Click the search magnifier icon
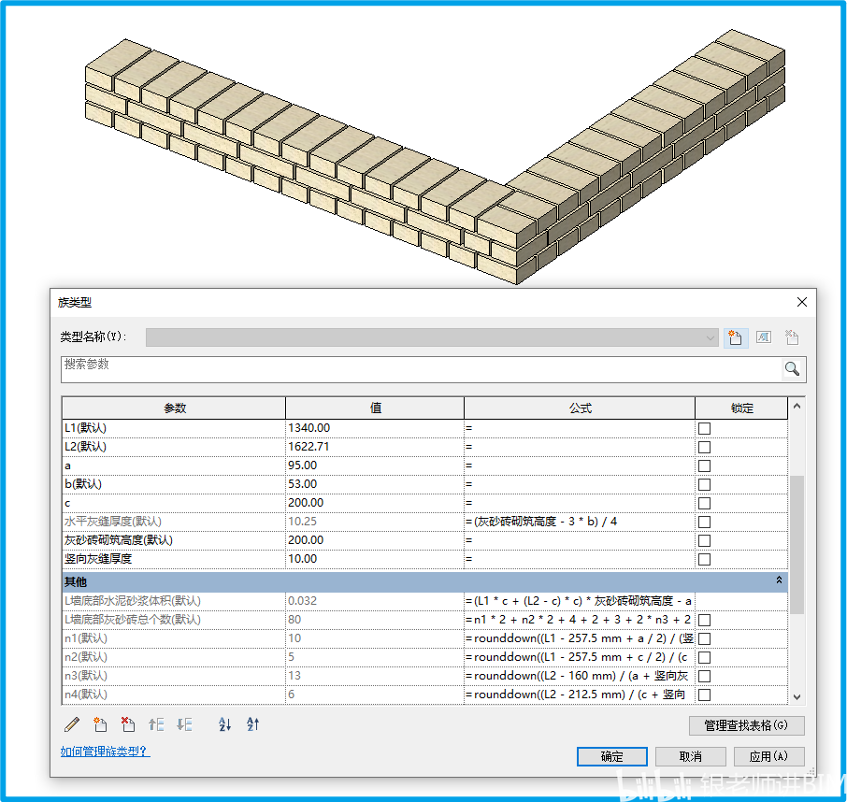 pyautogui.click(x=792, y=369)
